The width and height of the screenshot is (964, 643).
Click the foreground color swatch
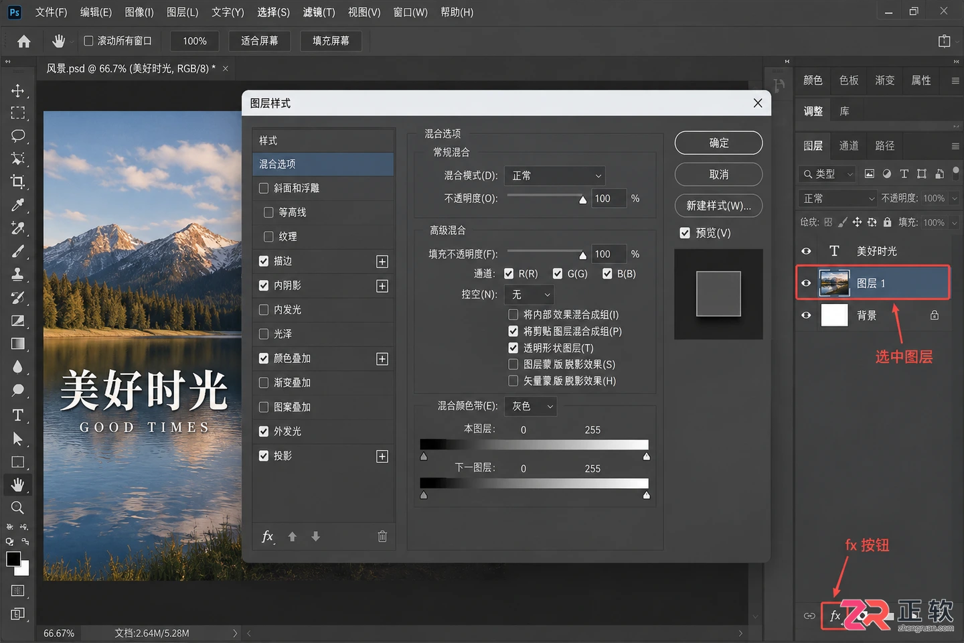click(13, 559)
